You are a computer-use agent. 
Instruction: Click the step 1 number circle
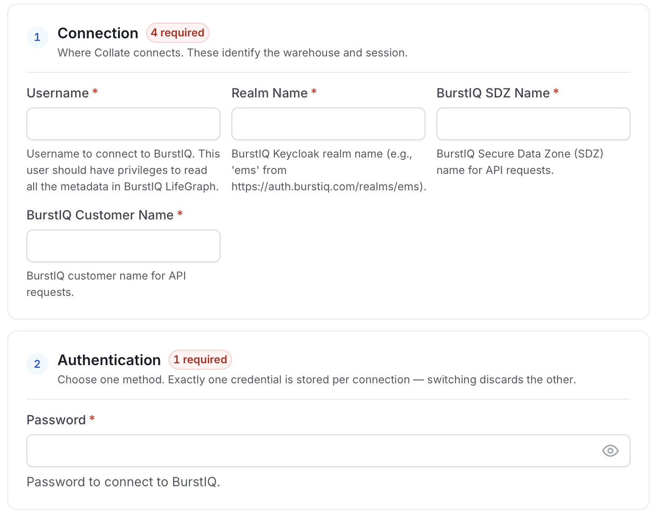pyautogui.click(x=37, y=37)
